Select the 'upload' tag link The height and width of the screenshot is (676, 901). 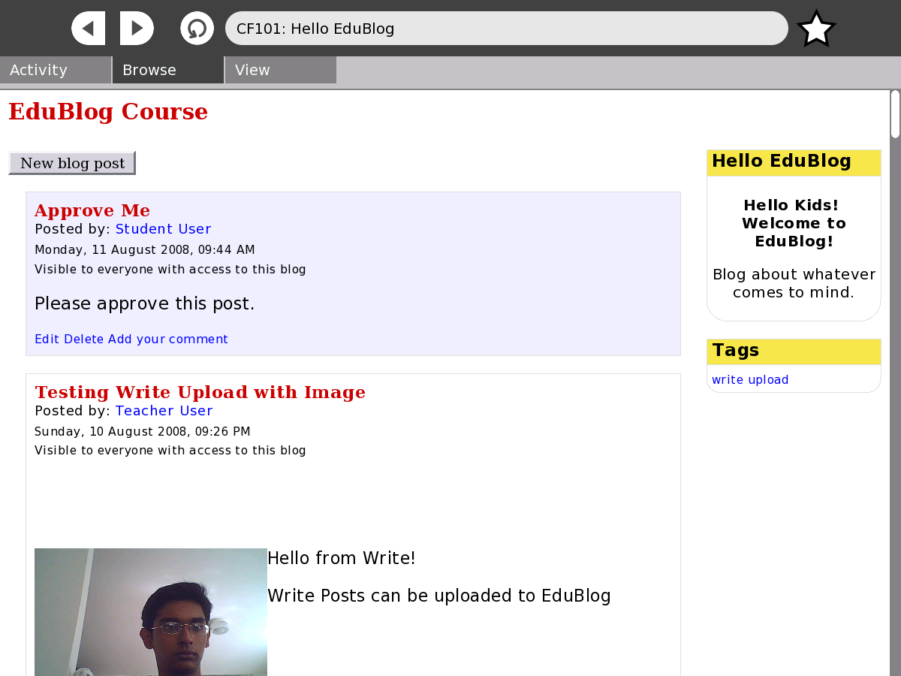pyautogui.click(x=768, y=380)
